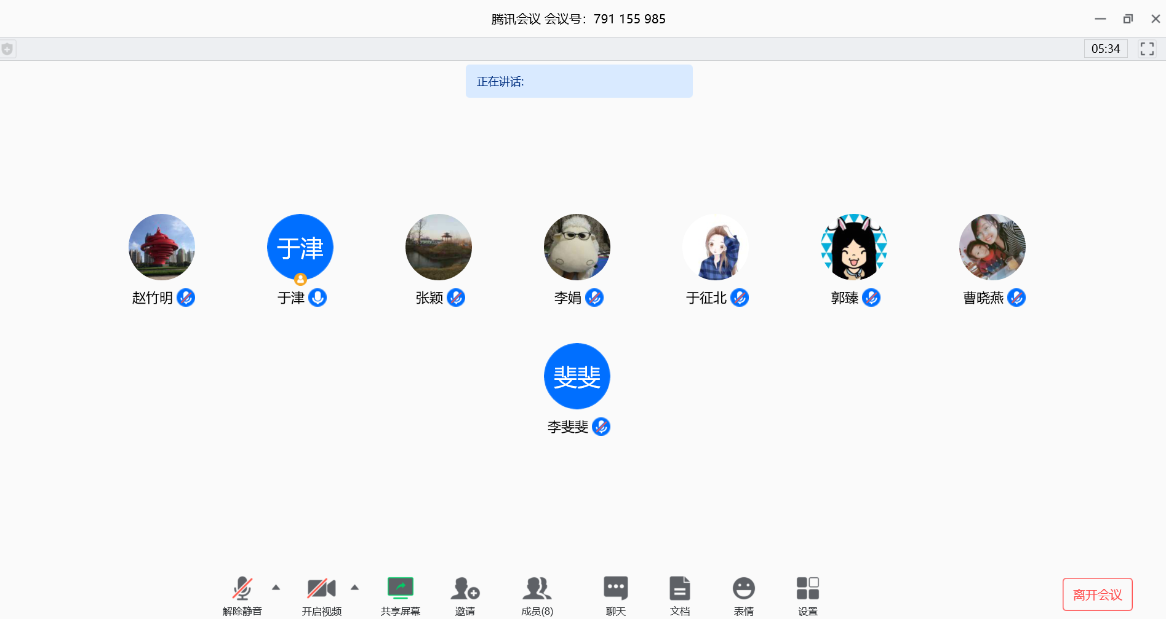Select 李斐斐's blue avatar
The height and width of the screenshot is (619, 1166).
pyautogui.click(x=577, y=376)
